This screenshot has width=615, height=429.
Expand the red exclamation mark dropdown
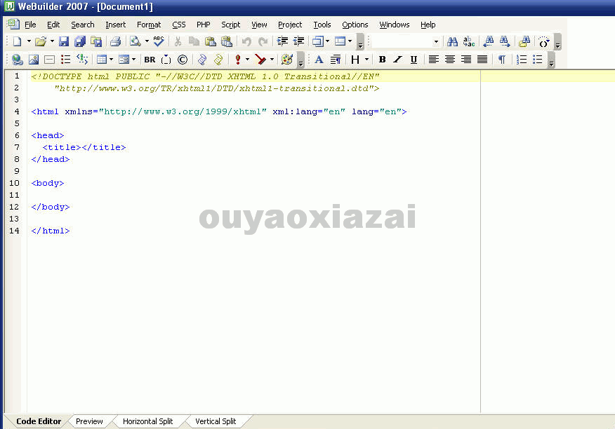(x=247, y=60)
